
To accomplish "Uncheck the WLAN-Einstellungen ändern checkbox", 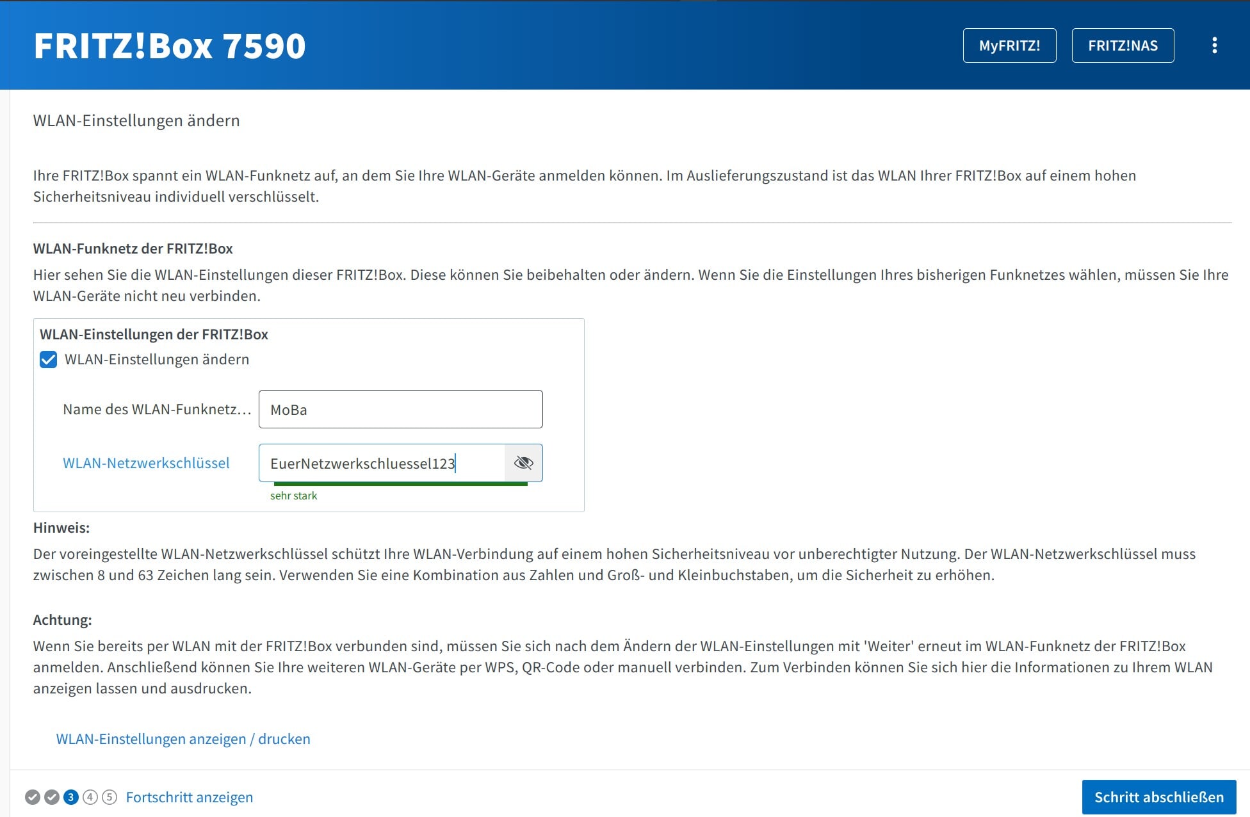I will pyautogui.click(x=49, y=359).
